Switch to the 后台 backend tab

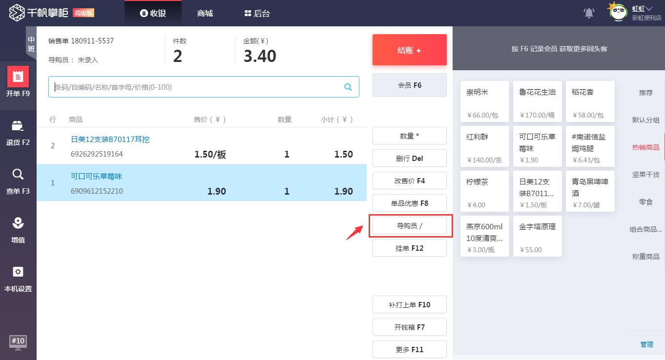click(257, 14)
